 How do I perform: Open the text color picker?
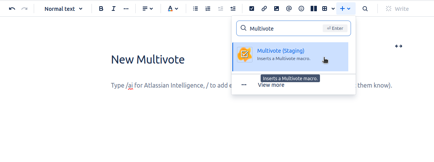tap(173, 9)
